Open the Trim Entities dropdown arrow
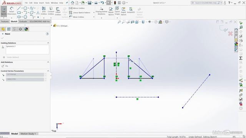The width and height of the screenshot is (246, 138). 44,18
